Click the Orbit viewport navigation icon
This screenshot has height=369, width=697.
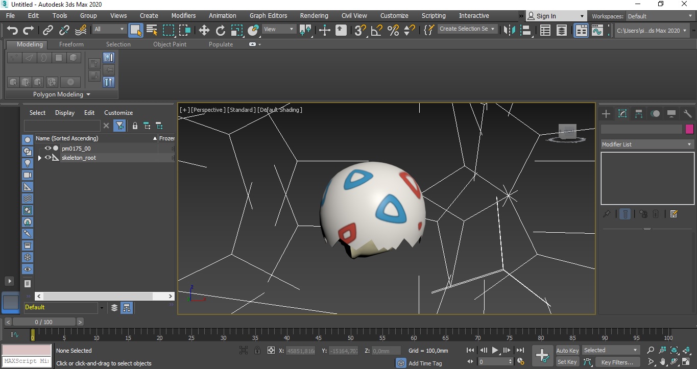pos(675,362)
